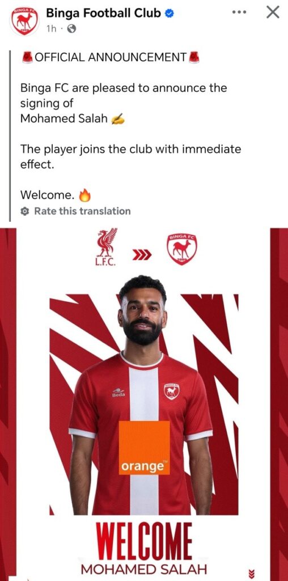288x581 pixels.
Task: Click the orange sponsor logo on shirt
Action: coord(144,448)
